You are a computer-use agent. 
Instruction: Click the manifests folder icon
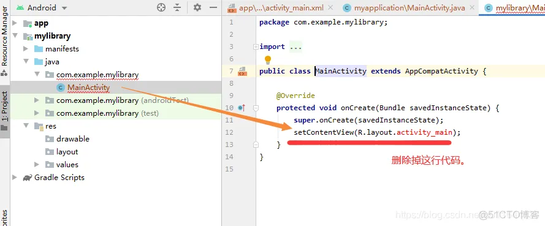pos(39,48)
